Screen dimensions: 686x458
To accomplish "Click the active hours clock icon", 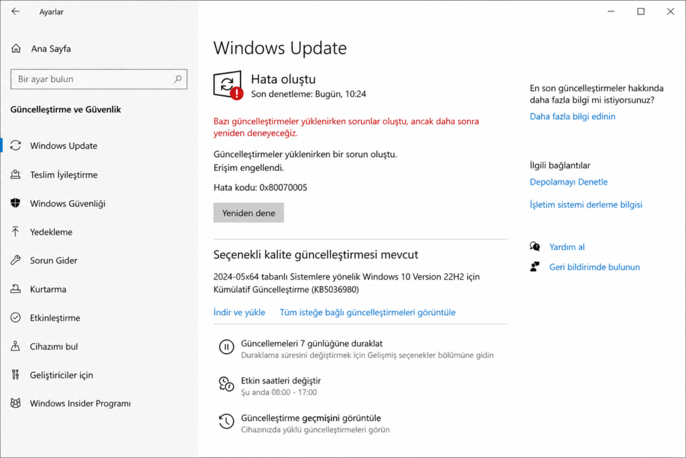I will pos(226,384).
